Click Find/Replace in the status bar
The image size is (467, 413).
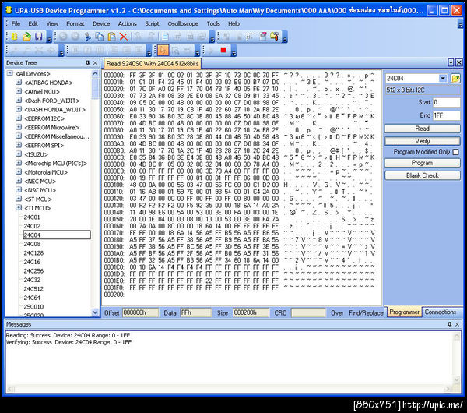366,312
